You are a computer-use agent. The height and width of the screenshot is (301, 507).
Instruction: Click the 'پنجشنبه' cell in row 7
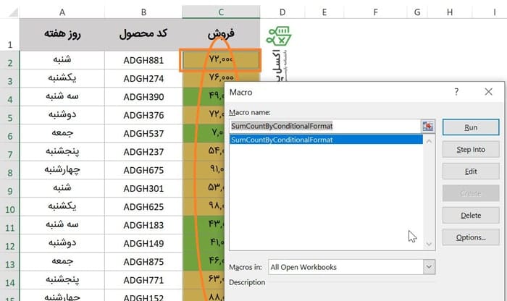point(62,152)
